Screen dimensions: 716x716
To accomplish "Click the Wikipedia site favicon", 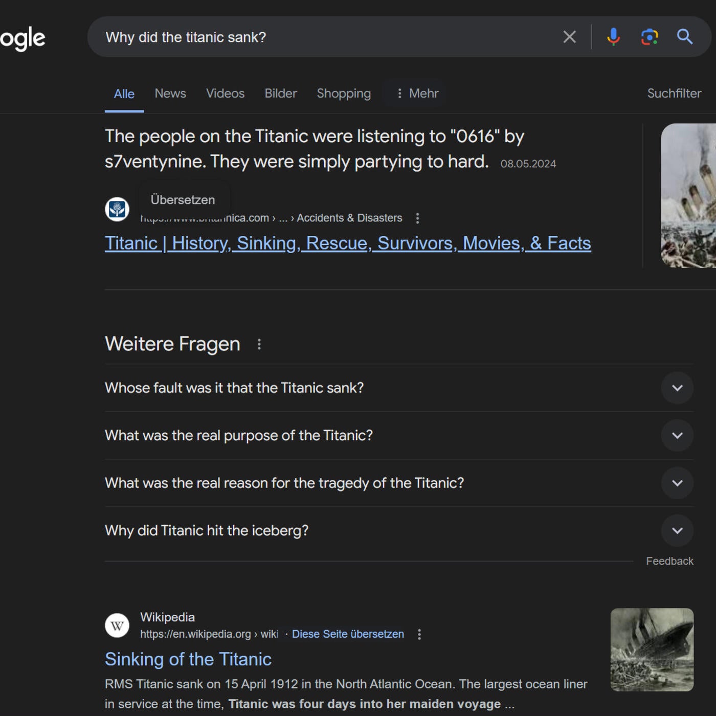I will [x=117, y=625].
